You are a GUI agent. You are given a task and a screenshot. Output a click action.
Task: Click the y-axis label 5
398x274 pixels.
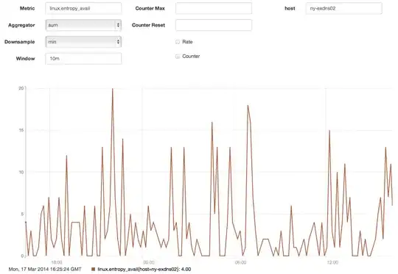[22, 214]
